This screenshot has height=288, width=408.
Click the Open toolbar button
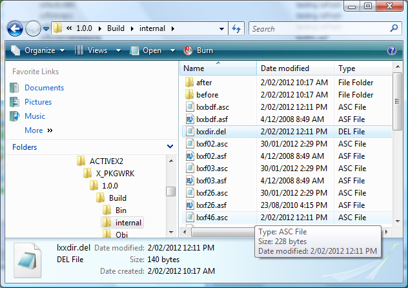point(146,50)
